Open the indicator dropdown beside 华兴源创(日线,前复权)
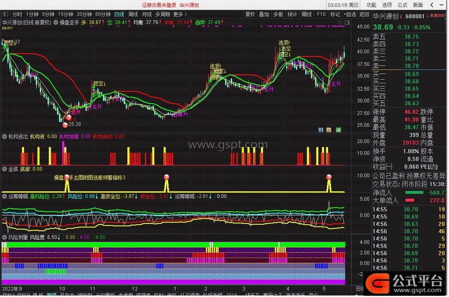This screenshot has width=449, height=297. click(x=55, y=22)
